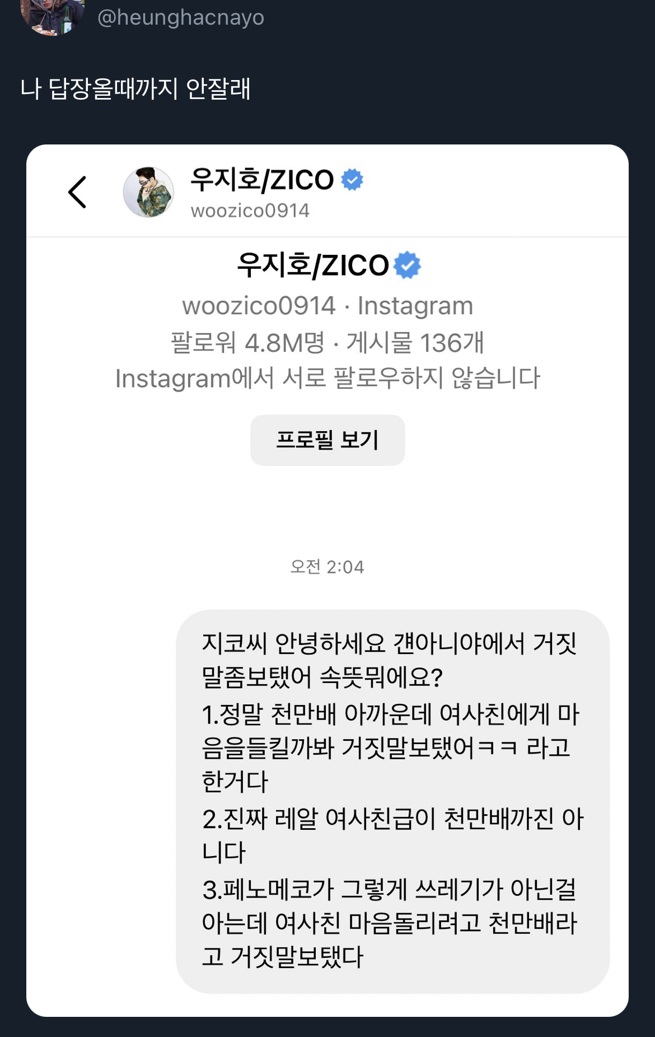The height and width of the screenshot is (1037, 655).
Task: Tap the message line starting 1.정말 천만배
Action: click(391, 748)
